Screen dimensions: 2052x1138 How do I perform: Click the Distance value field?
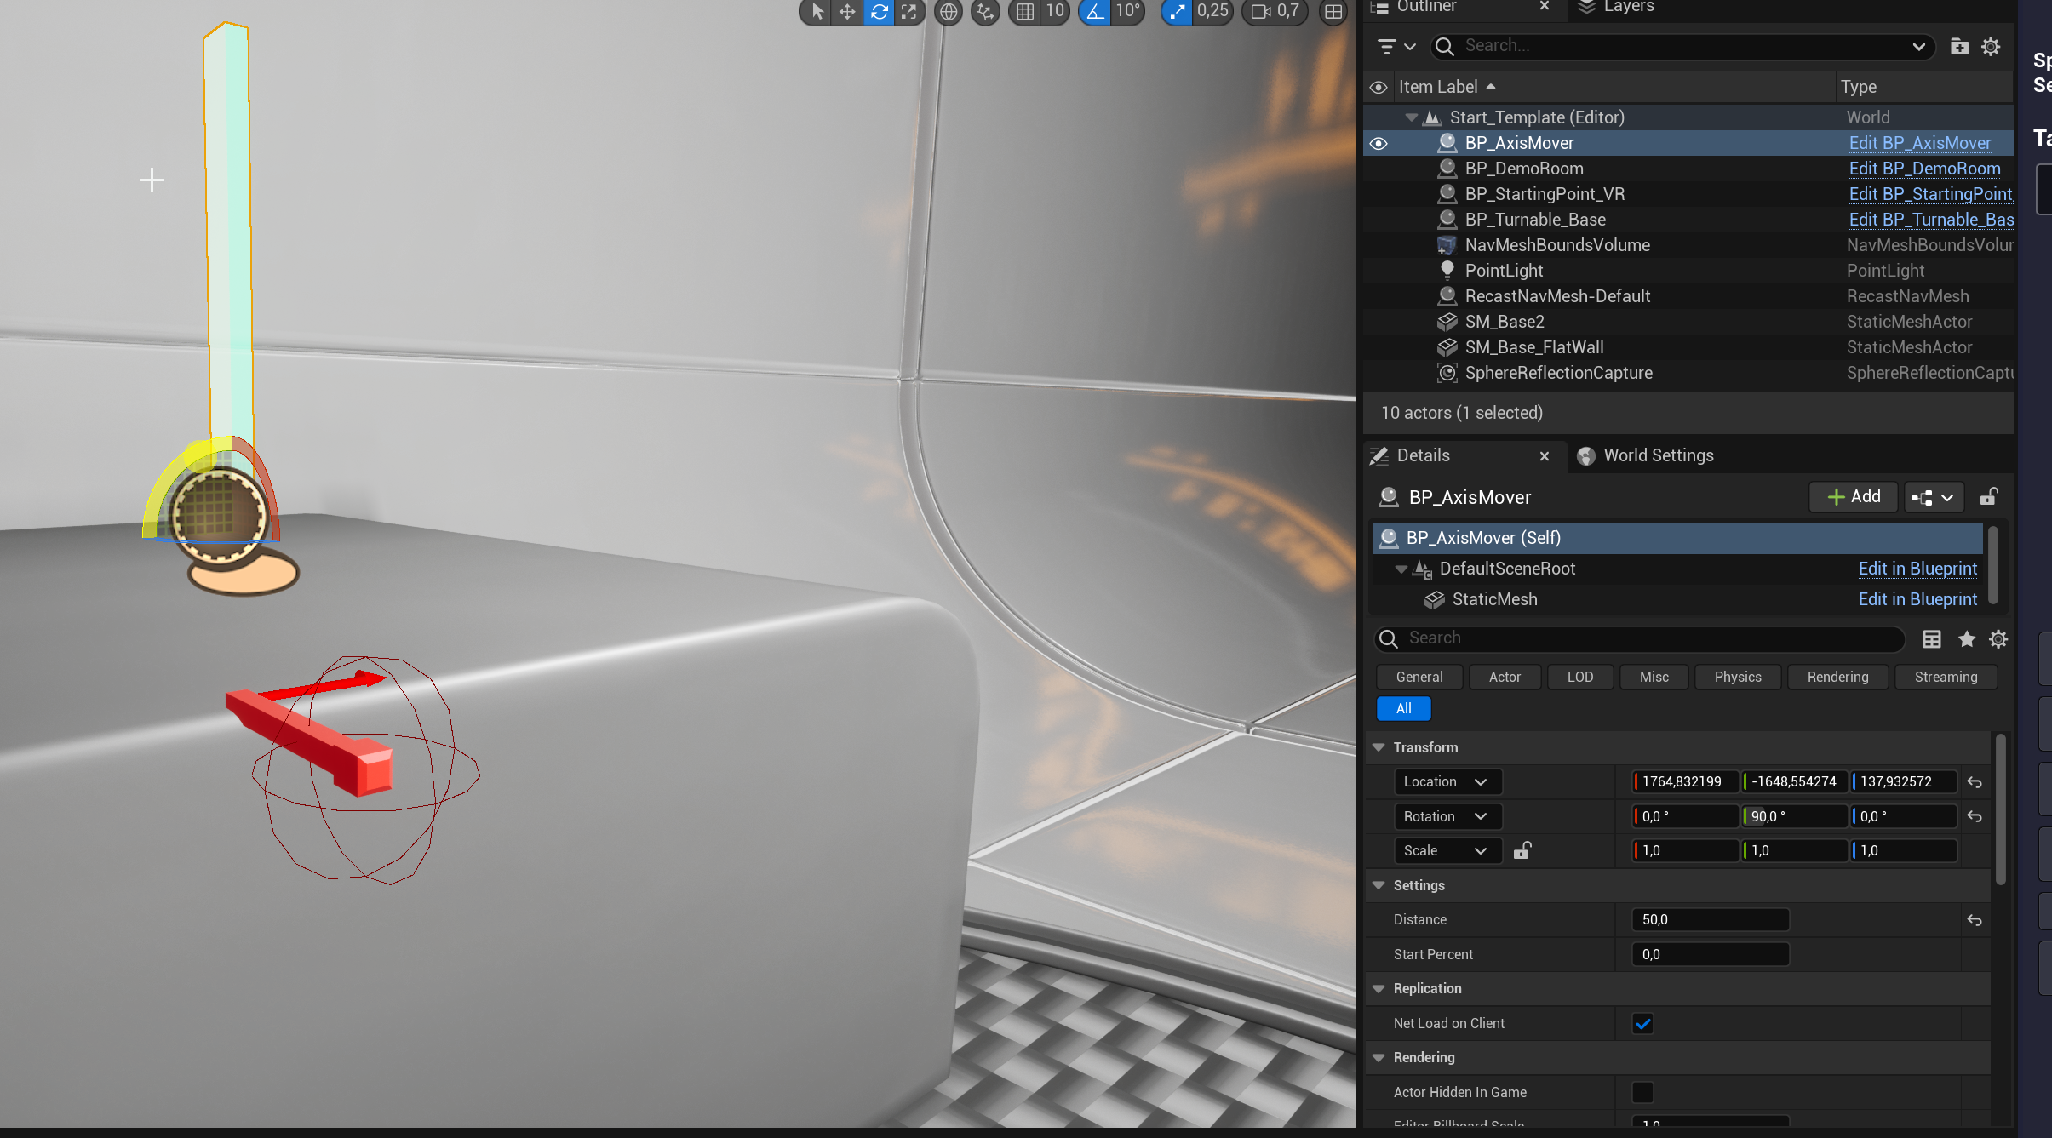click(x=1709, y=919)
